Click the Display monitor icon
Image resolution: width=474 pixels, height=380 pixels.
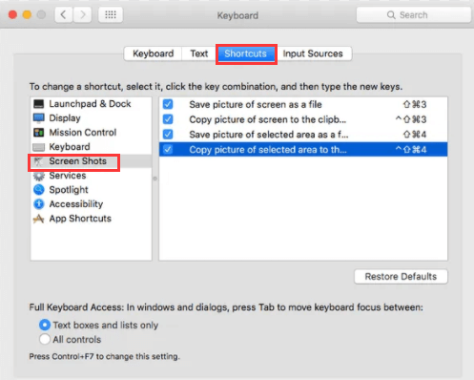coord(39,118)
